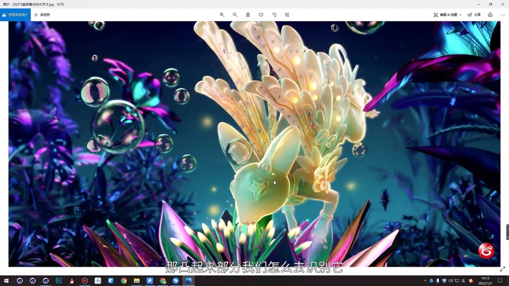
Task: Click the zoom in magnifier icon
Action: tap(222, 15)
